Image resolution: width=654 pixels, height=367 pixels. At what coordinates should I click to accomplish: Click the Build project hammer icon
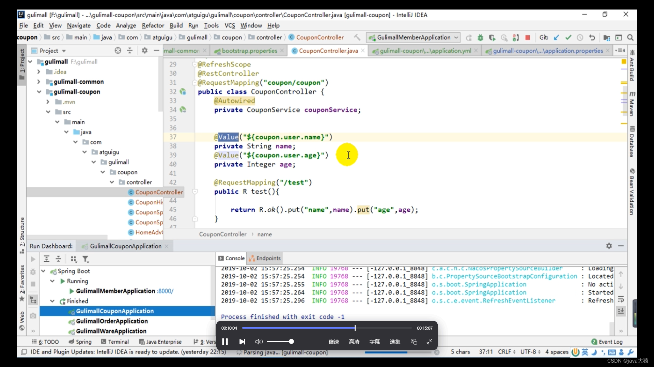point(357,37)
